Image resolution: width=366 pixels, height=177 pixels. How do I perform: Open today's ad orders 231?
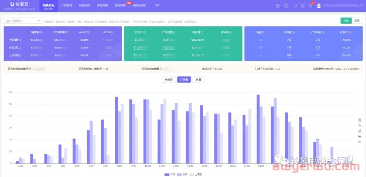pos(318,40)
